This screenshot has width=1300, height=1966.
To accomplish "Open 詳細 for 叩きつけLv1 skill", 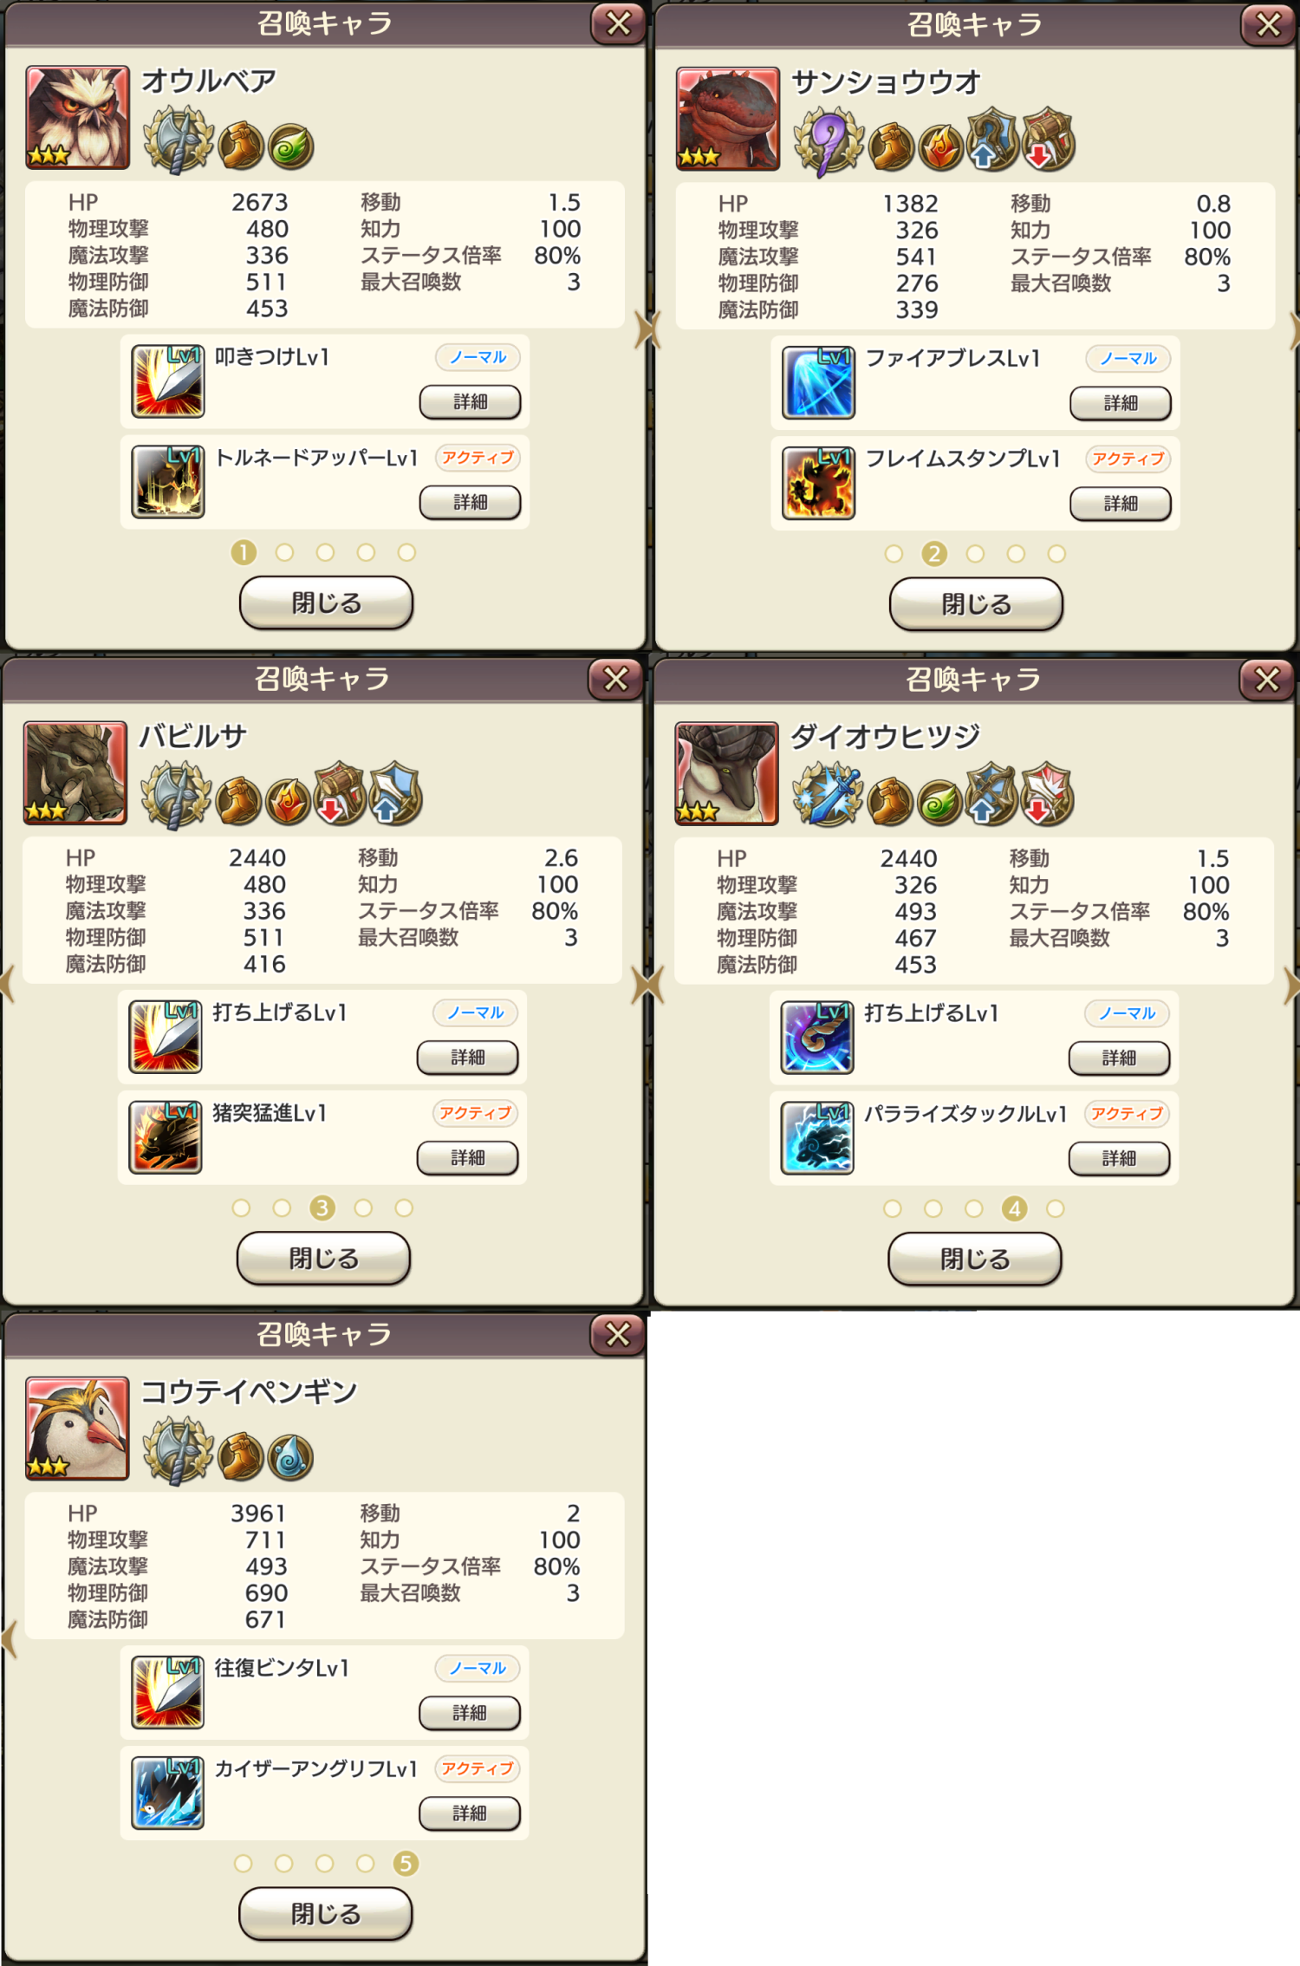I will (471, 402).
